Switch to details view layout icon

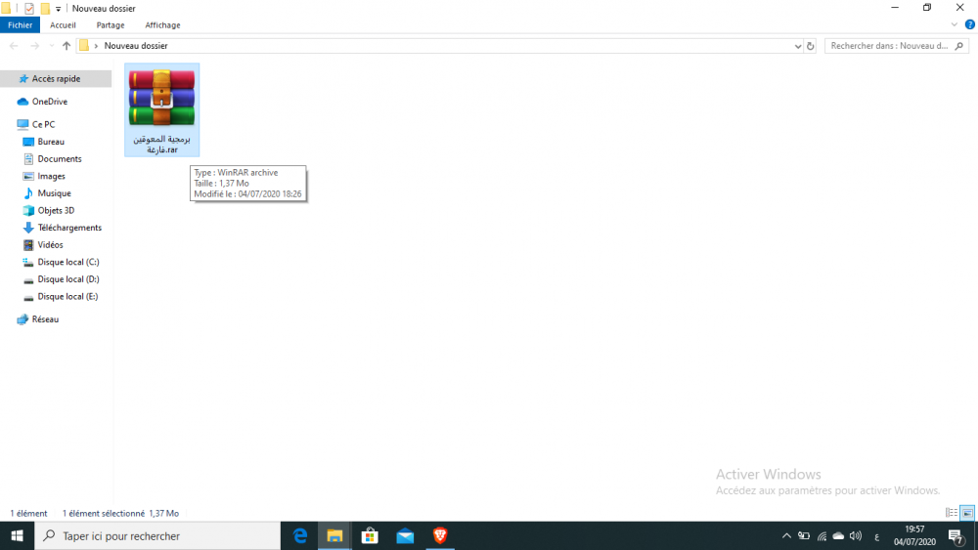(x=952, y=513)
